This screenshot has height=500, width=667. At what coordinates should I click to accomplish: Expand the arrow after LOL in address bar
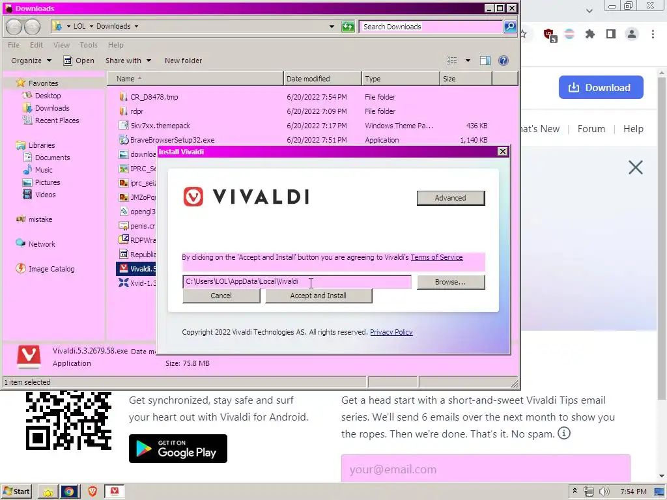[91, 26]
